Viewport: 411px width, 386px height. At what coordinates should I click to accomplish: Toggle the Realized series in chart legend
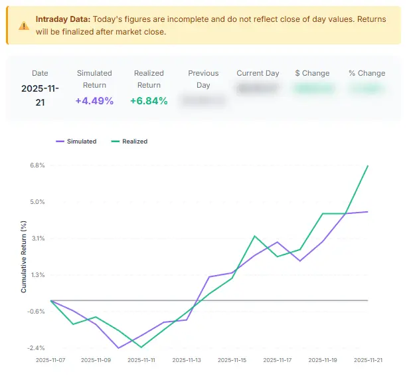134,142
